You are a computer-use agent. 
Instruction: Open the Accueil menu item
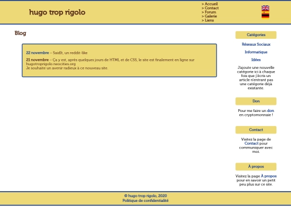point(211,4)
